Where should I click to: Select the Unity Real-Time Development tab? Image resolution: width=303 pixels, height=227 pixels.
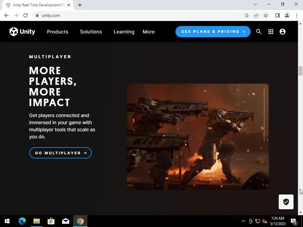pos(38,5)
